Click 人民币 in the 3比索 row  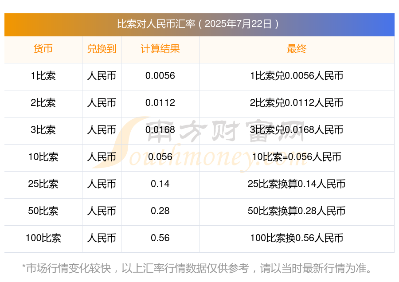pos(102,130)
